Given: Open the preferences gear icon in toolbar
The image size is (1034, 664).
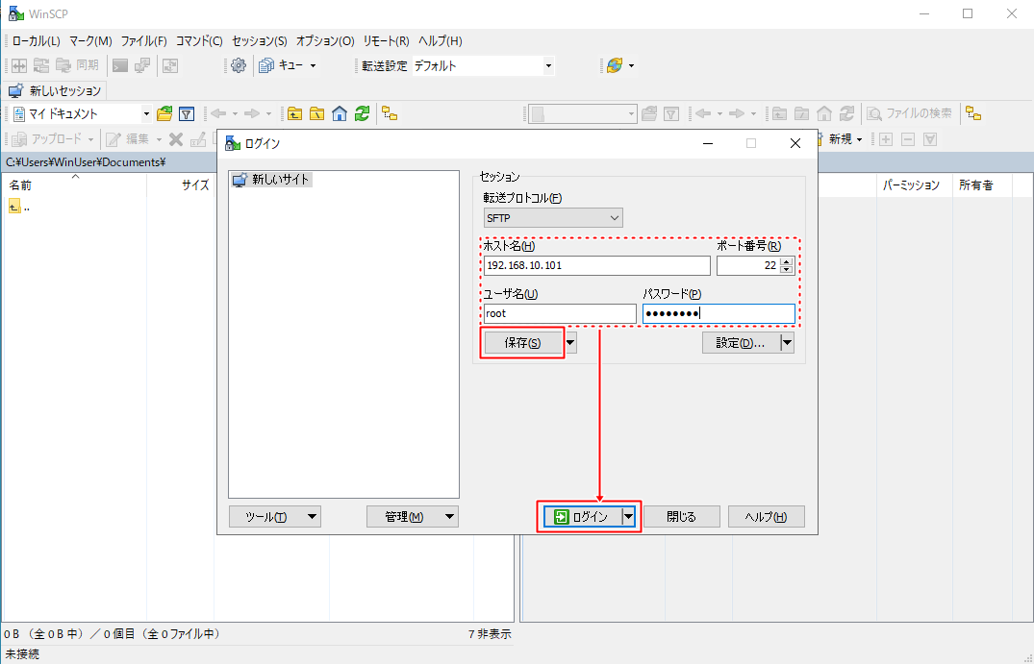Looking at the screenshot, I should pos(239,65).
